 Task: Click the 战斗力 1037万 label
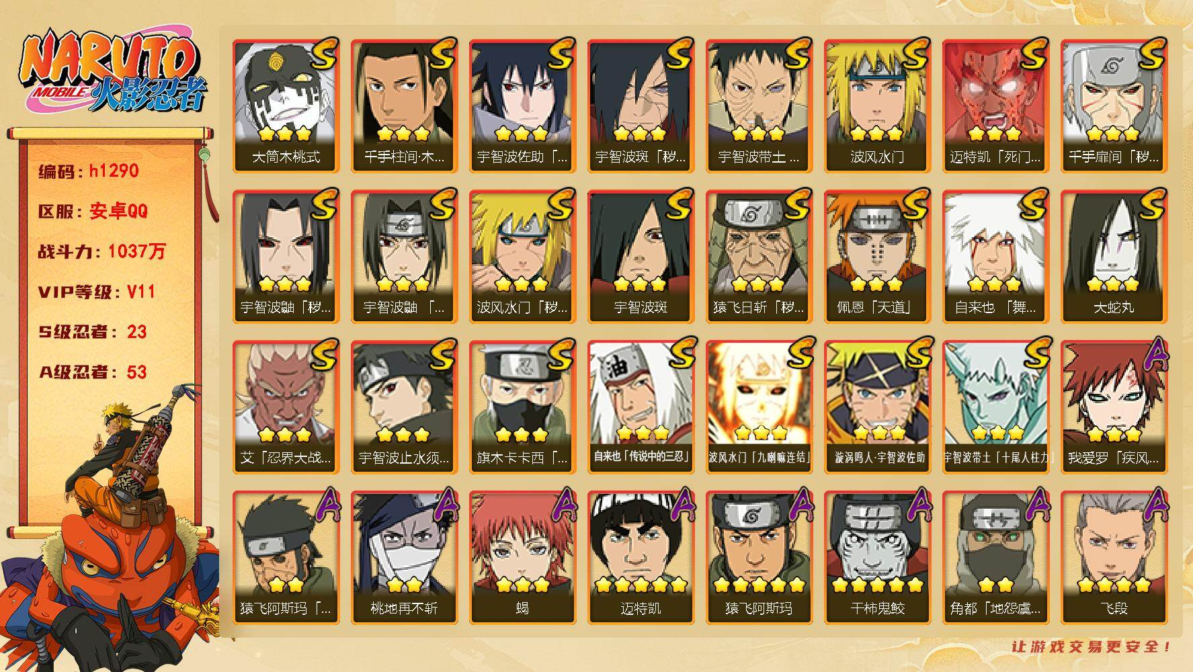pos(101,251)
